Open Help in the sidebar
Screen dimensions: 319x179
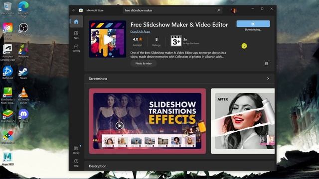point(76,163)
